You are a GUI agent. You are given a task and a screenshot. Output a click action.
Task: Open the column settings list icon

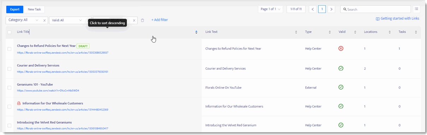point(417,9)
